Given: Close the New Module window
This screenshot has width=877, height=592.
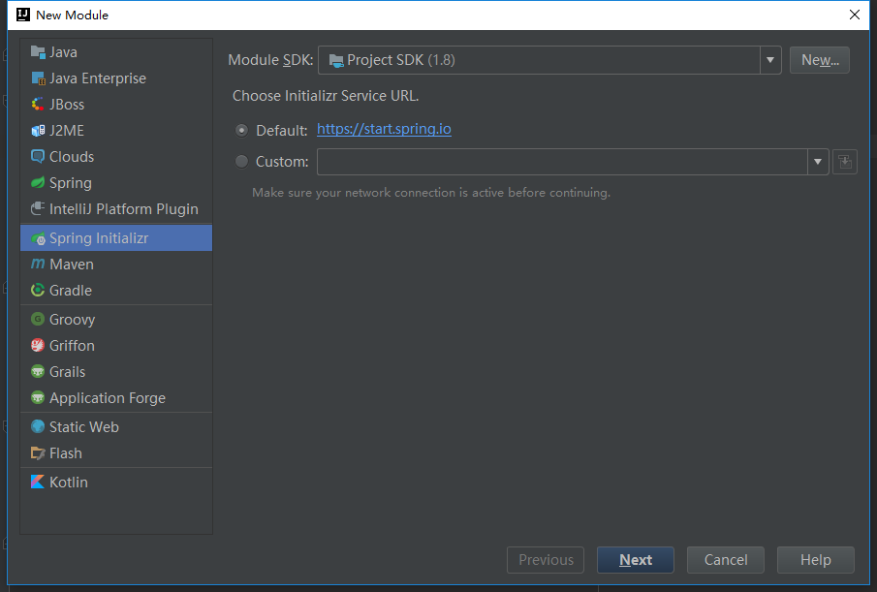Looking at the screenshot, I should point(855,15).
